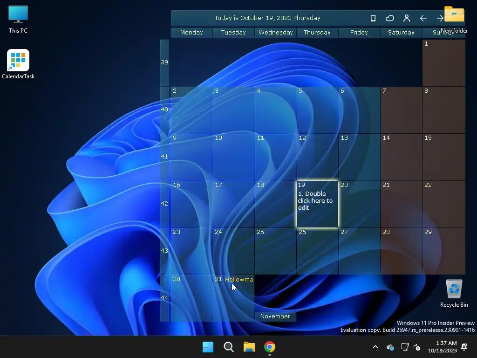Image resolution: width=477 pixels, height=358 pixels.
Task: Select the Recycle Bin desktop icon
Action: click(454, 294)
